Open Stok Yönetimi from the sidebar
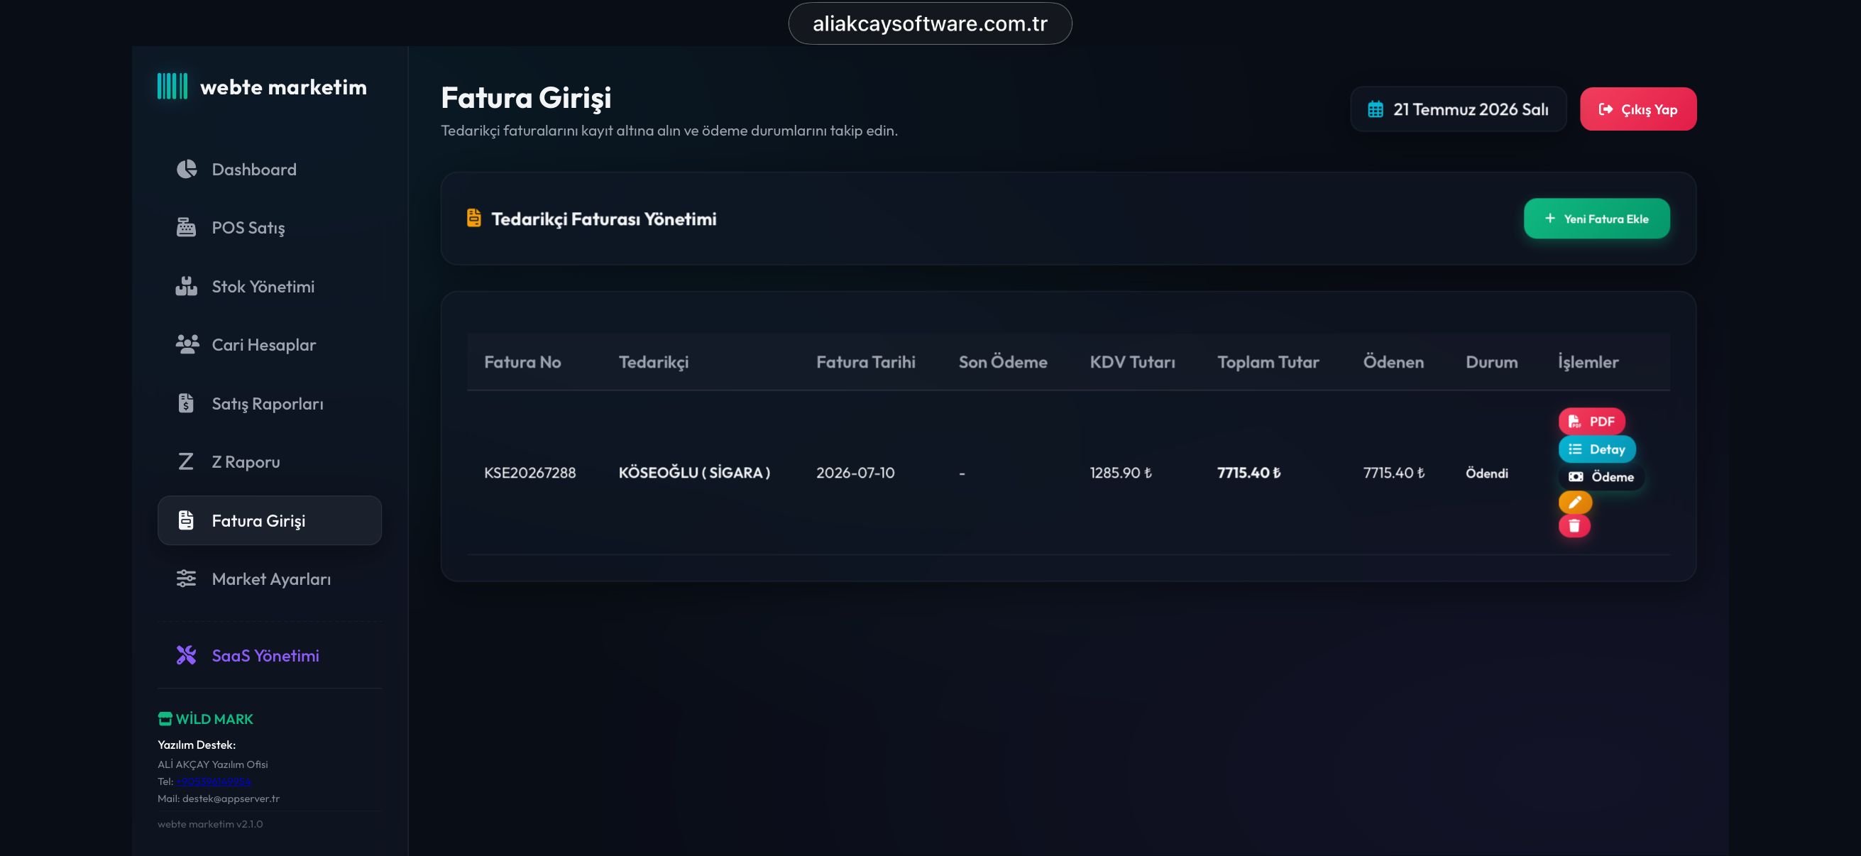 [270, 286]
